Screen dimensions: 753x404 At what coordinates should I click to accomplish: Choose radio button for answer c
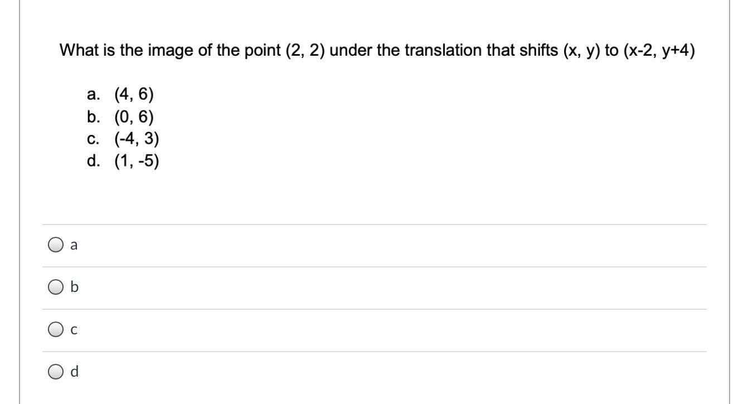55,330
